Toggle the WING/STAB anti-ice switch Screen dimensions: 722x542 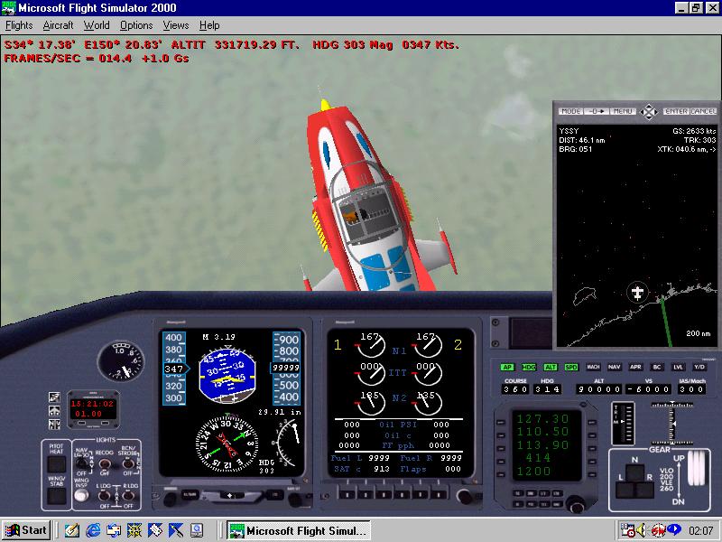57,496
